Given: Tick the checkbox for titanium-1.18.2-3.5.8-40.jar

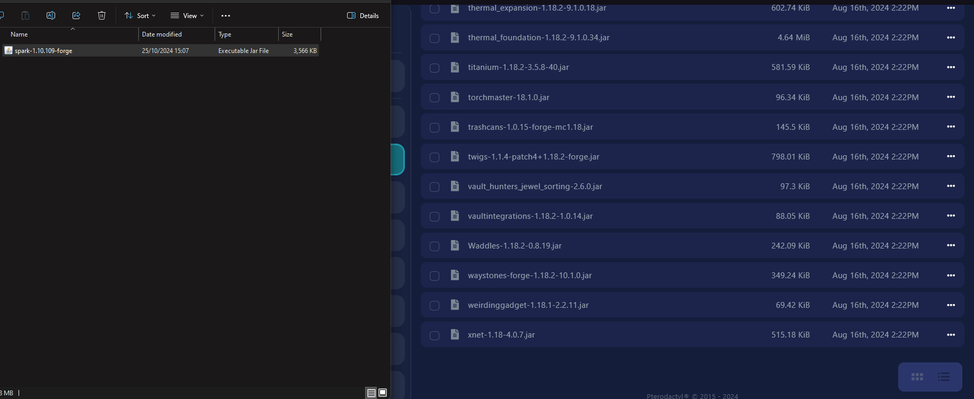Looking at the screenshot, I should (x=435, y=68).
